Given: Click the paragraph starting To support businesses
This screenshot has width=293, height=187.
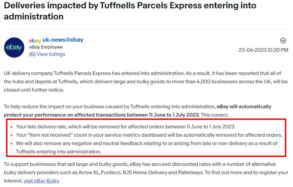Looking at the screenshot, I should 146,172.
